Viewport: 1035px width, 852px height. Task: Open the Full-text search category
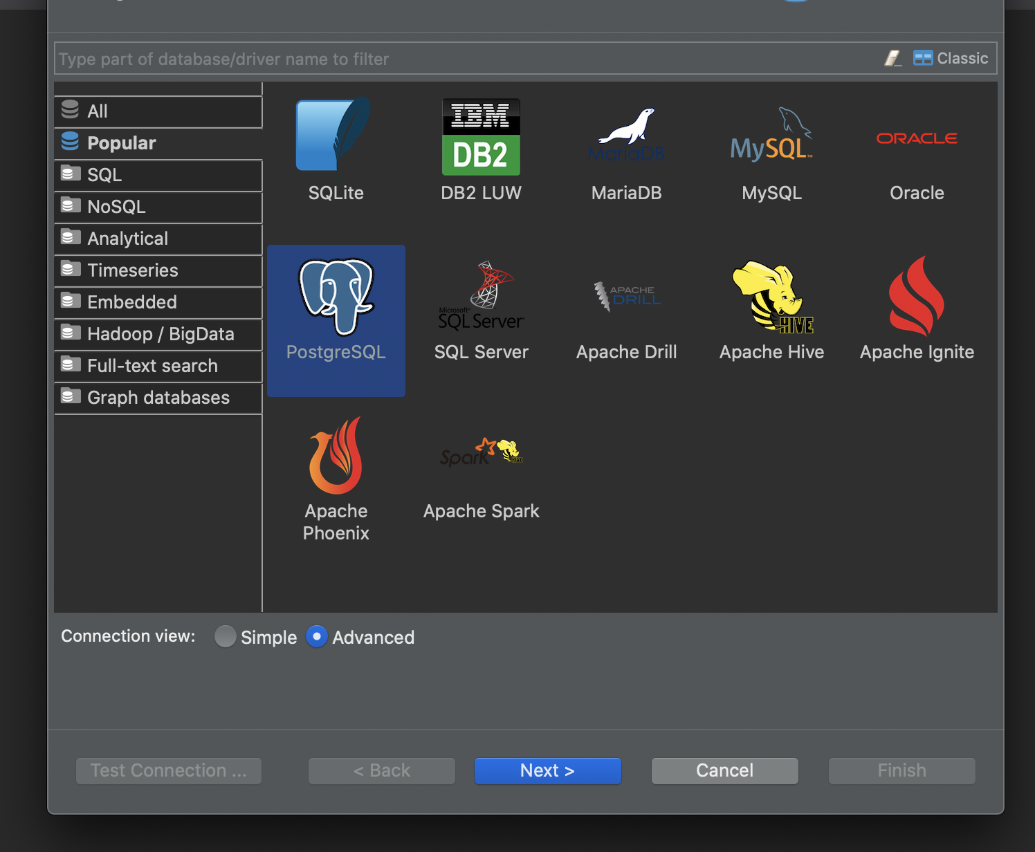158,366
